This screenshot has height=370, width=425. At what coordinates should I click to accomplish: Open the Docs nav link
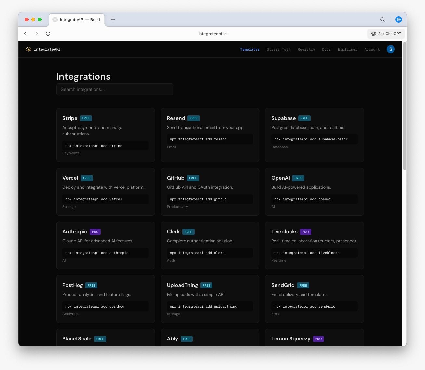(326, 50)
